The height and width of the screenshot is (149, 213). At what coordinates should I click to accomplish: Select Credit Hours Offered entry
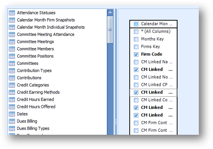click(36, 107)
